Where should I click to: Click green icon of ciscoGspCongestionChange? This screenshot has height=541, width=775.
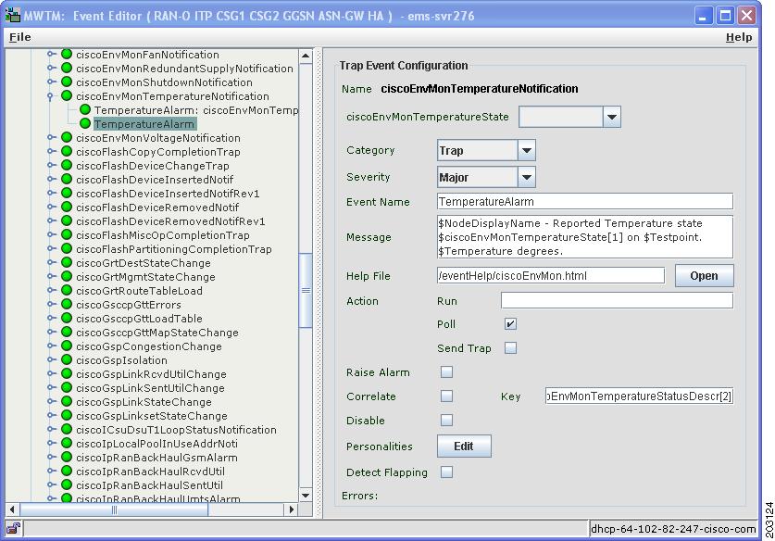click(x=67, y=346)
